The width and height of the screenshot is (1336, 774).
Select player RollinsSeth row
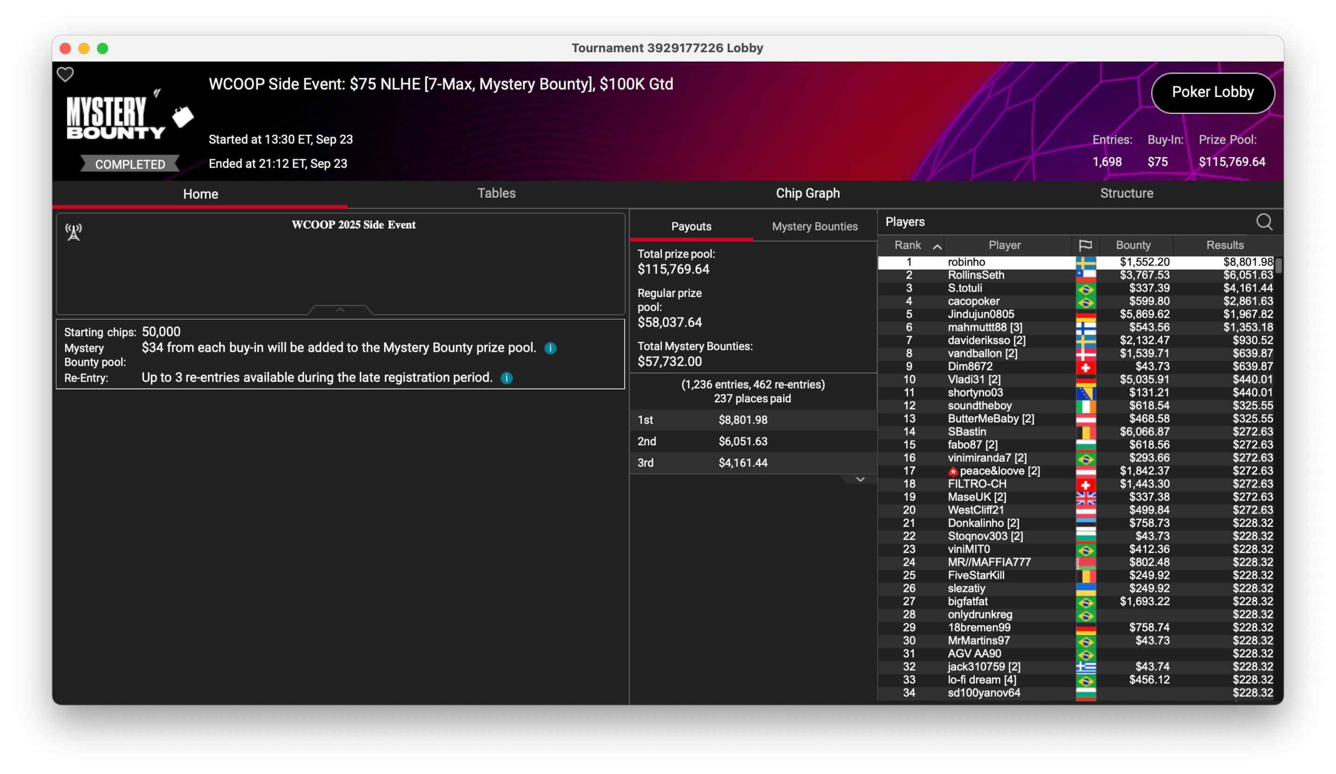pyautogui.click(x=975, y=275)
